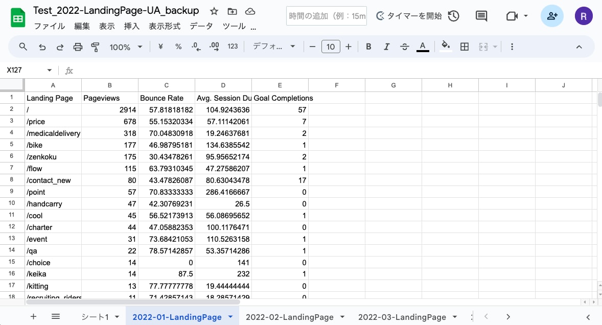The width and height of the screenshot is (602, 325).
Task: Toggle italic formatting
Action: (387, 47)
